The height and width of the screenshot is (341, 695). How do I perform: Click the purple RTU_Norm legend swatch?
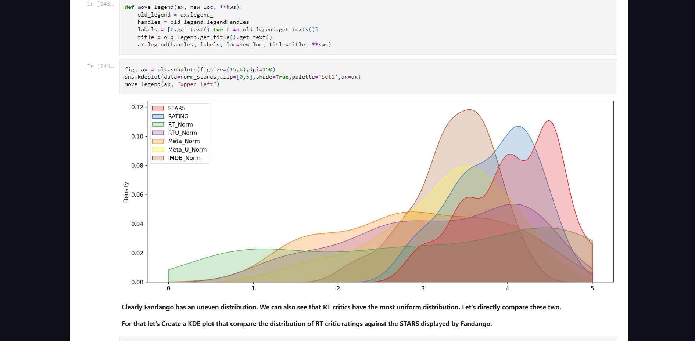158,133
